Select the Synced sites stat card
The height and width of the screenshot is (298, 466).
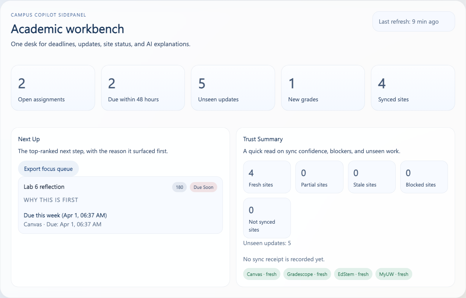tap(413, 87)
